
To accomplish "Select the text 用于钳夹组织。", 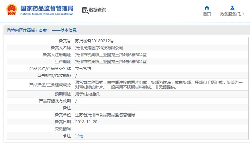I will [88, 94].
